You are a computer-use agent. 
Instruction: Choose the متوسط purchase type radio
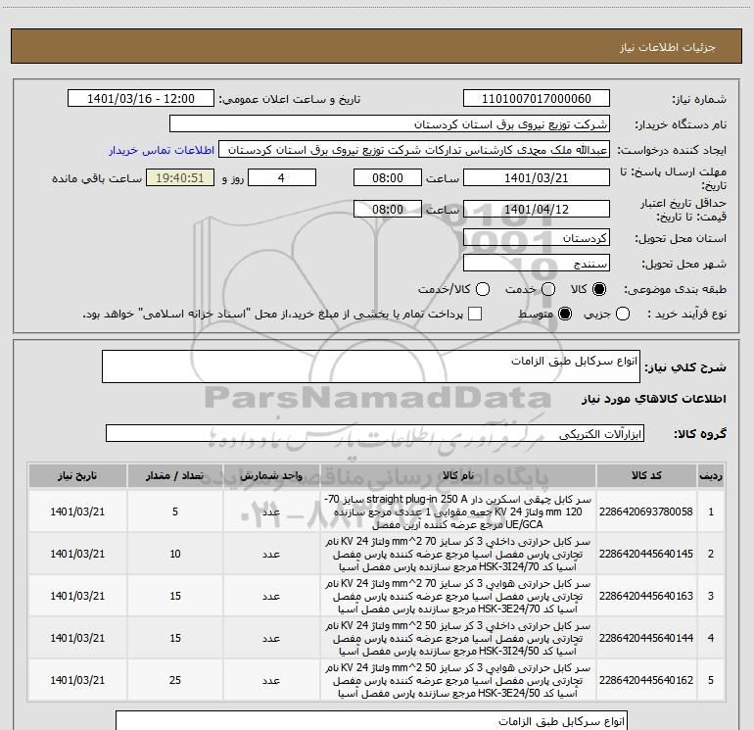click(565, 314)
